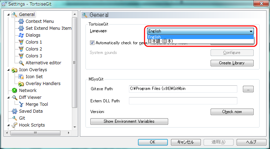Open Network settings page
The image size is (270, 149).
28,91
